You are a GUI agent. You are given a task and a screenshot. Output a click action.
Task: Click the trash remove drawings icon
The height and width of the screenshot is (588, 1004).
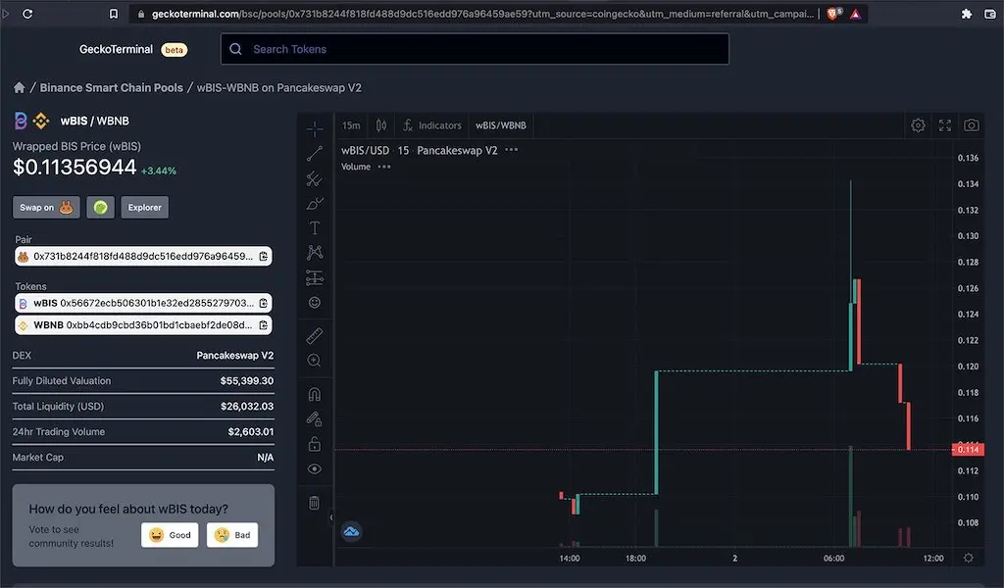point(315,503)
